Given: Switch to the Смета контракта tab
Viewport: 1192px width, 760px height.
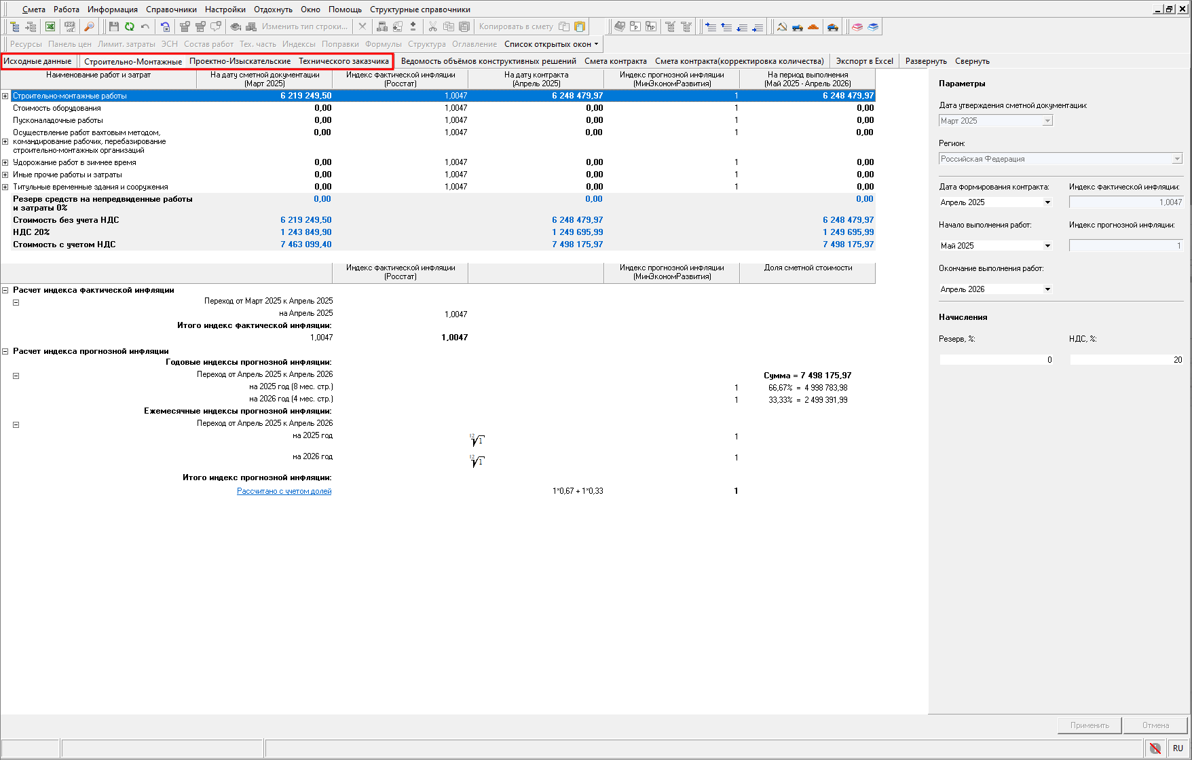Looking at the screenshot, I should [x=616, y=61].
